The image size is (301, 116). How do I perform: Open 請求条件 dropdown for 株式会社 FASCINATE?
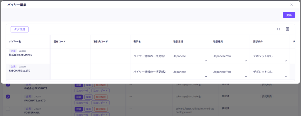[270, 56]
